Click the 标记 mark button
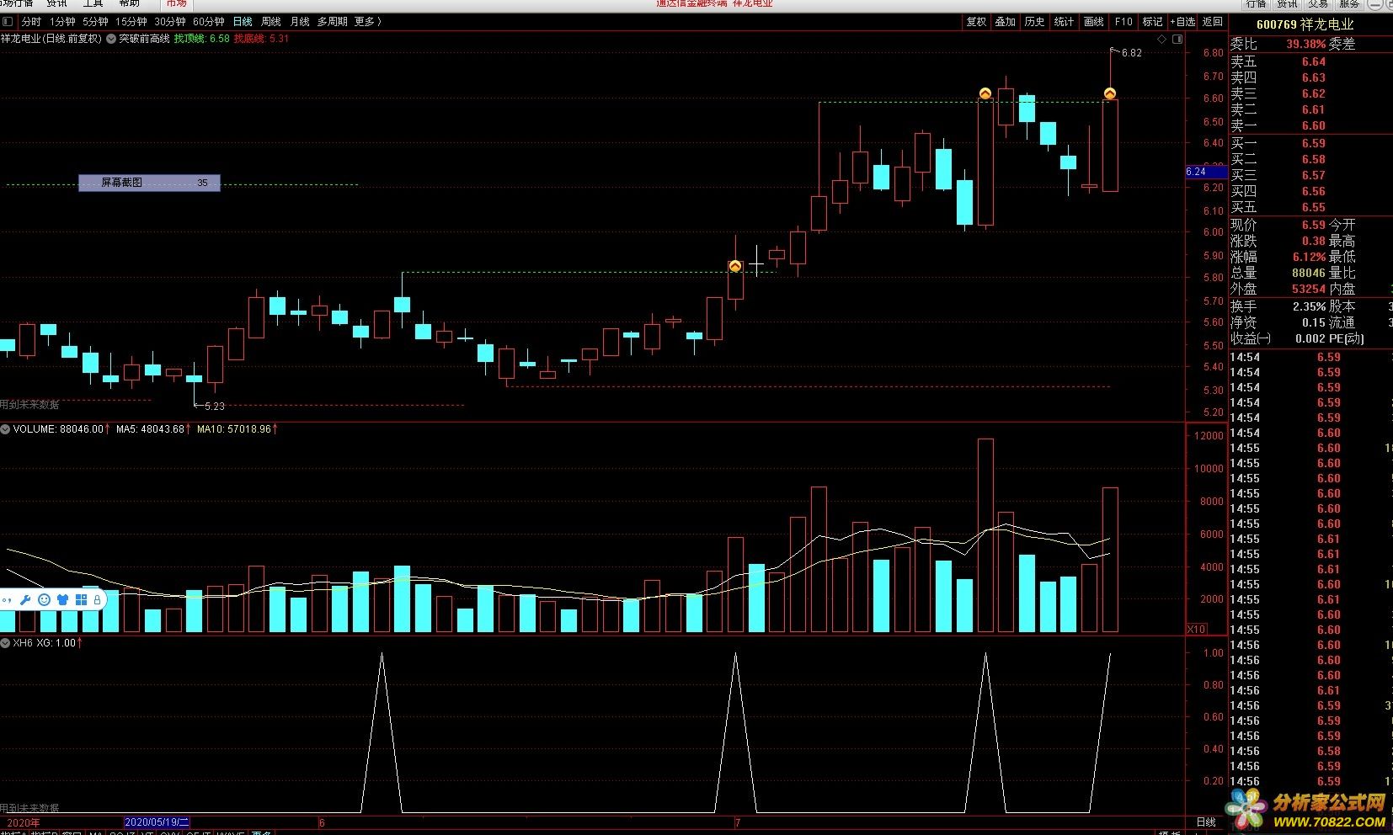 (1153, 22)
